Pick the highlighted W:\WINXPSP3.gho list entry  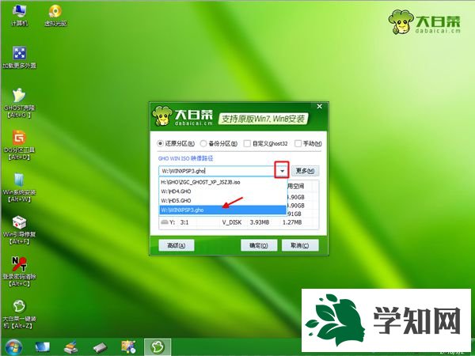pyautogui.click(x=222, y=210)
